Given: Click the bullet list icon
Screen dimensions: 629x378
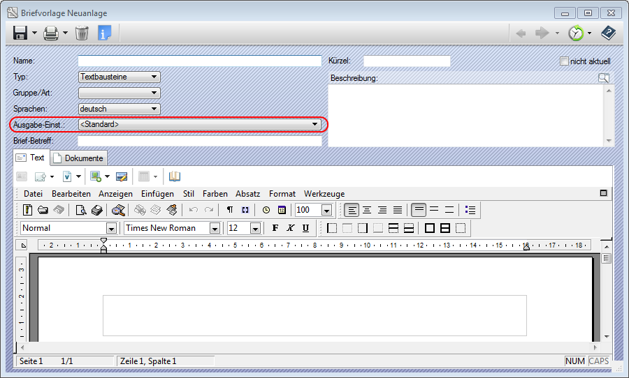Looking at the screenshot, I should click(470, 210).
